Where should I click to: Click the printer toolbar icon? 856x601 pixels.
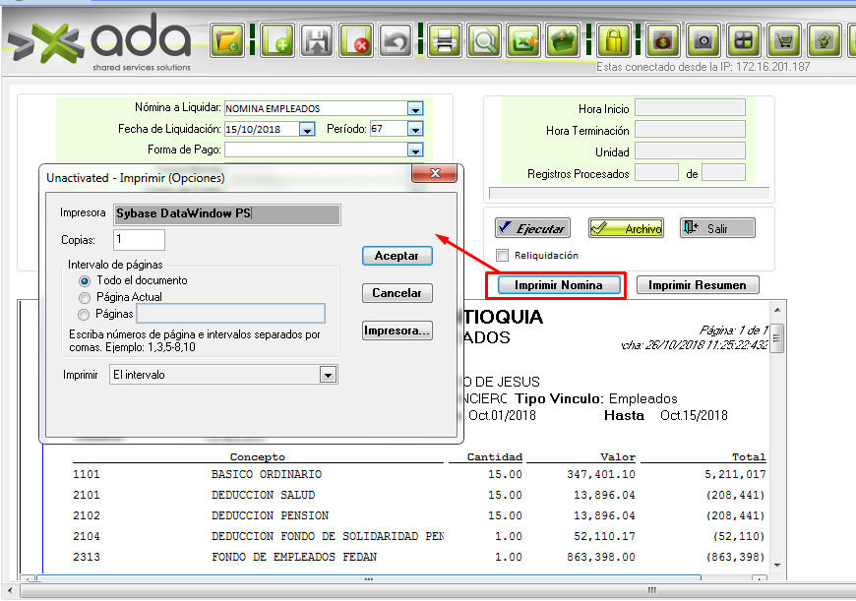coord(444,41)
